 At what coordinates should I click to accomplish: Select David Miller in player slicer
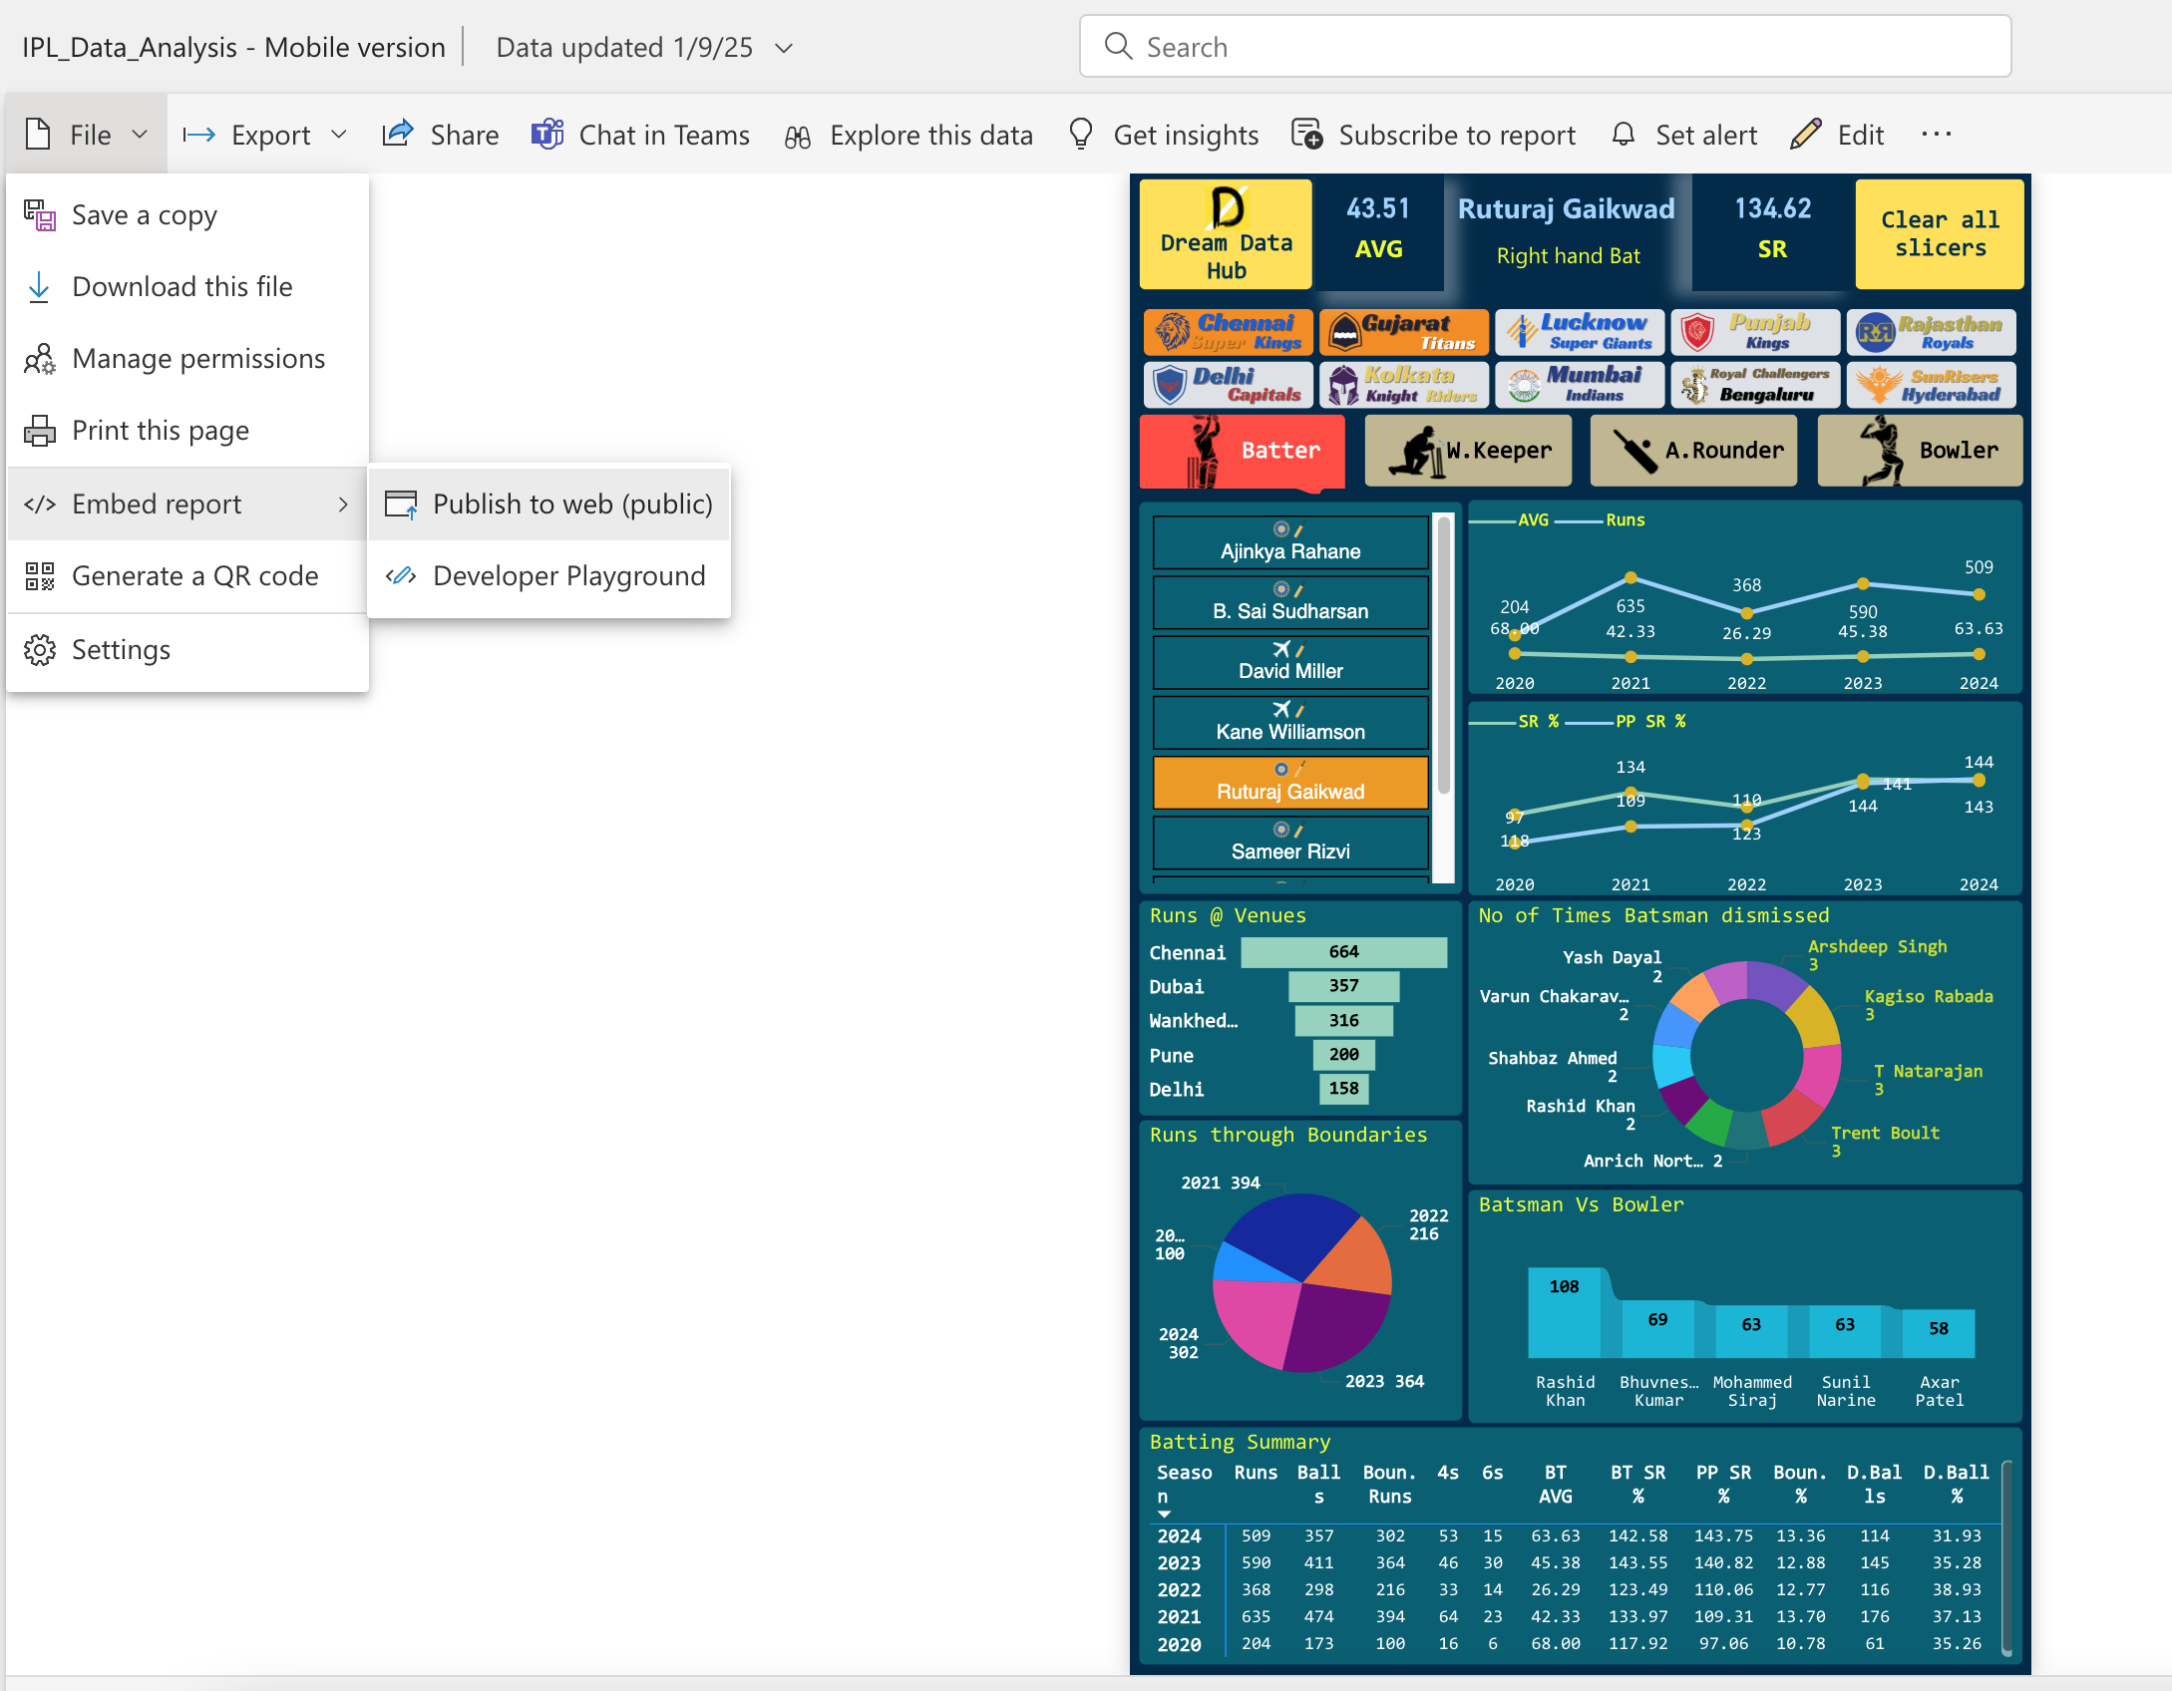tap(1290, 662)
